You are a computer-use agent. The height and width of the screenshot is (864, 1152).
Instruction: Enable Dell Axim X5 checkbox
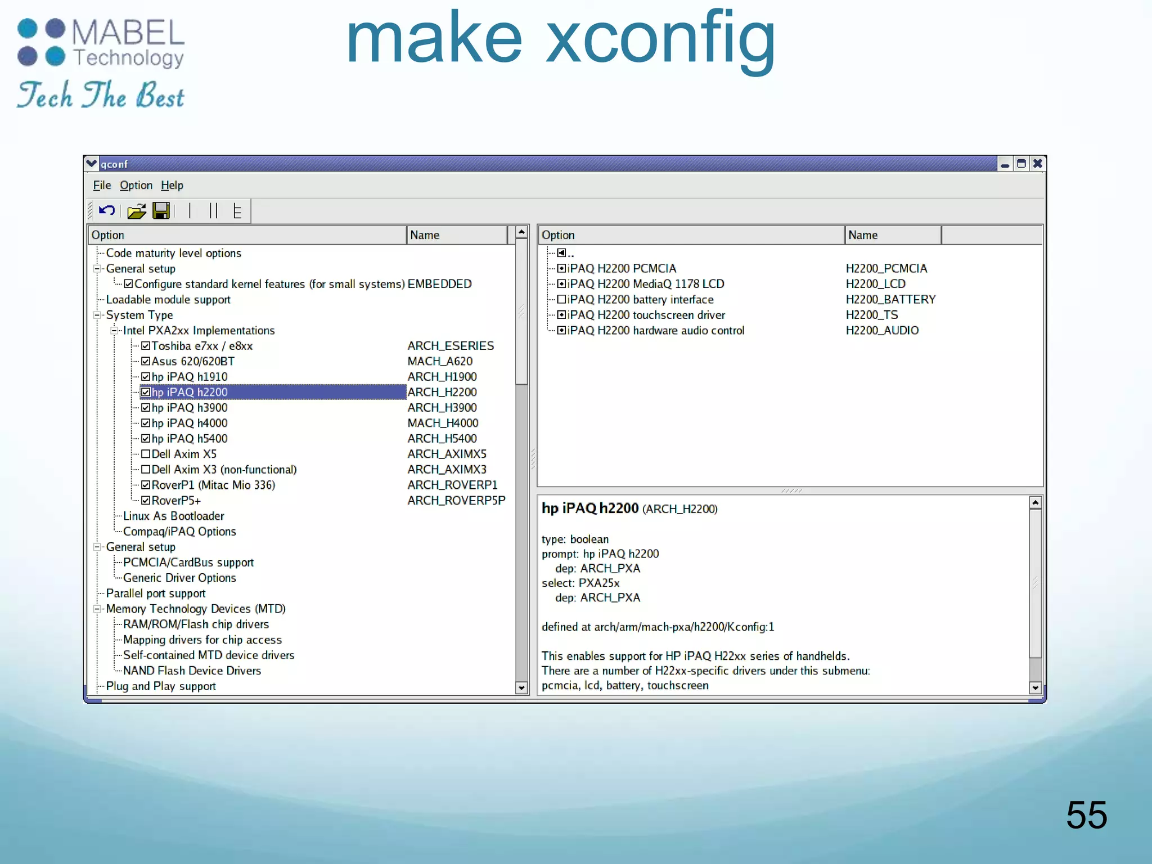pos(146,454)
